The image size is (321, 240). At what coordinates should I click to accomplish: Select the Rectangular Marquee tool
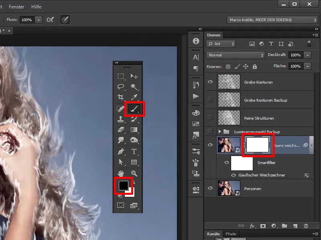click(x=121, y=76)
